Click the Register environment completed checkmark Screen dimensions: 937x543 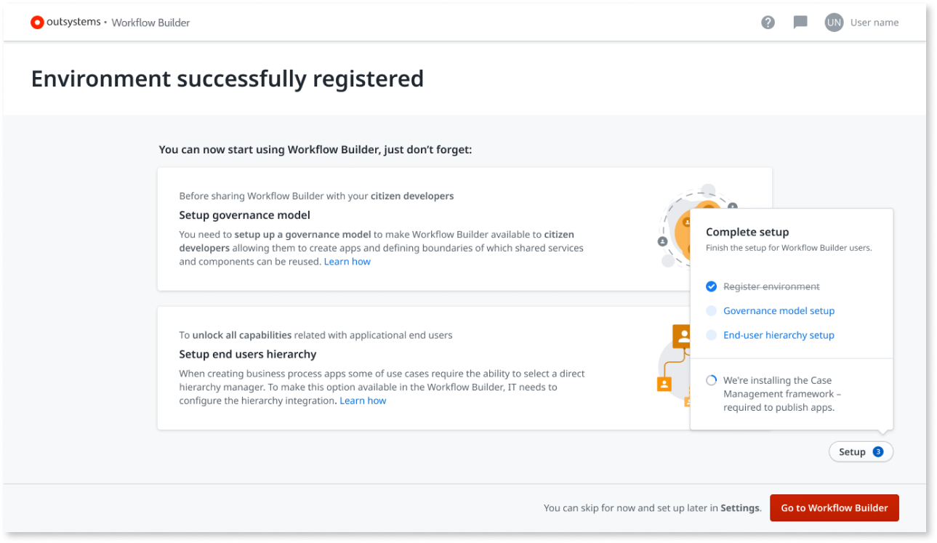coord(711,286)
